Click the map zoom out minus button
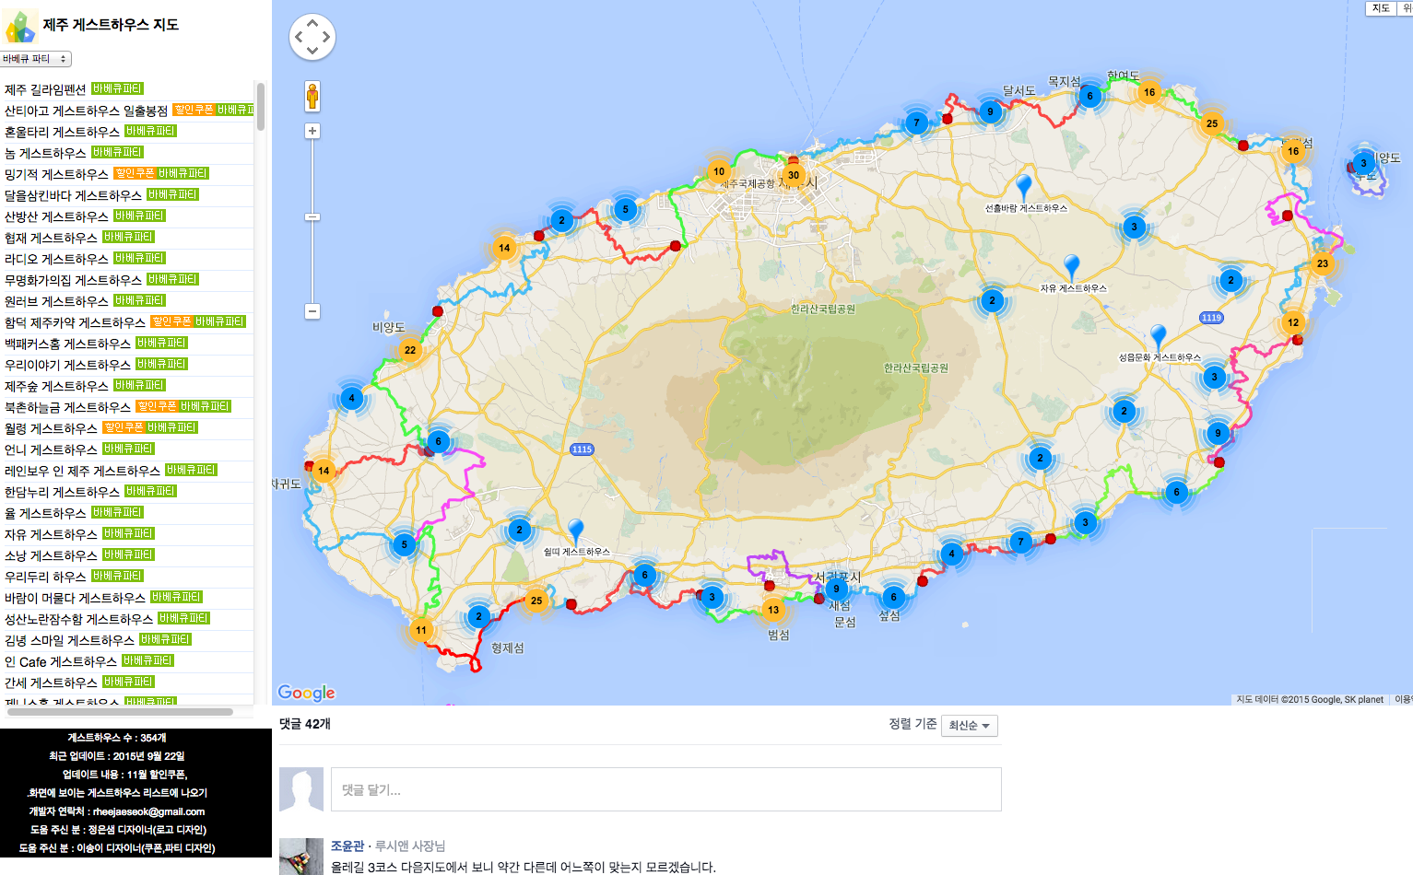1413x875 pixels. (312, 311)
